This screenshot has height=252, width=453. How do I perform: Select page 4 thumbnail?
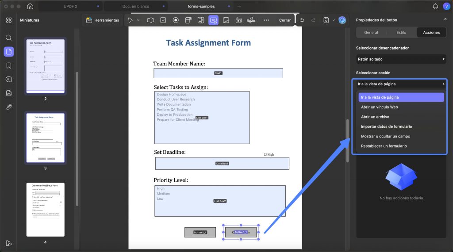point(46,210)
